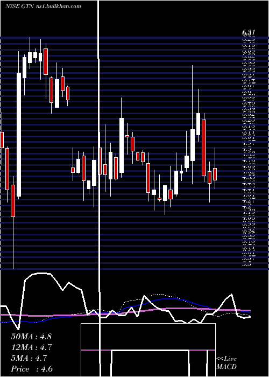
Task: Select the 12MA : 4.7 readout
Action: 32,347
